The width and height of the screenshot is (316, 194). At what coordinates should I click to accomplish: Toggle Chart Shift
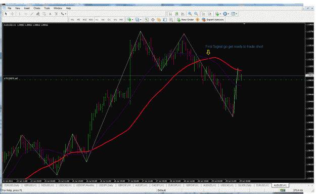coord(210,14)
